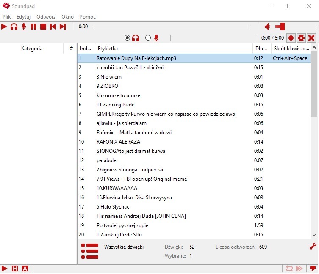
Task: Skip to the previous sound
Action: [x=53, y=27]
